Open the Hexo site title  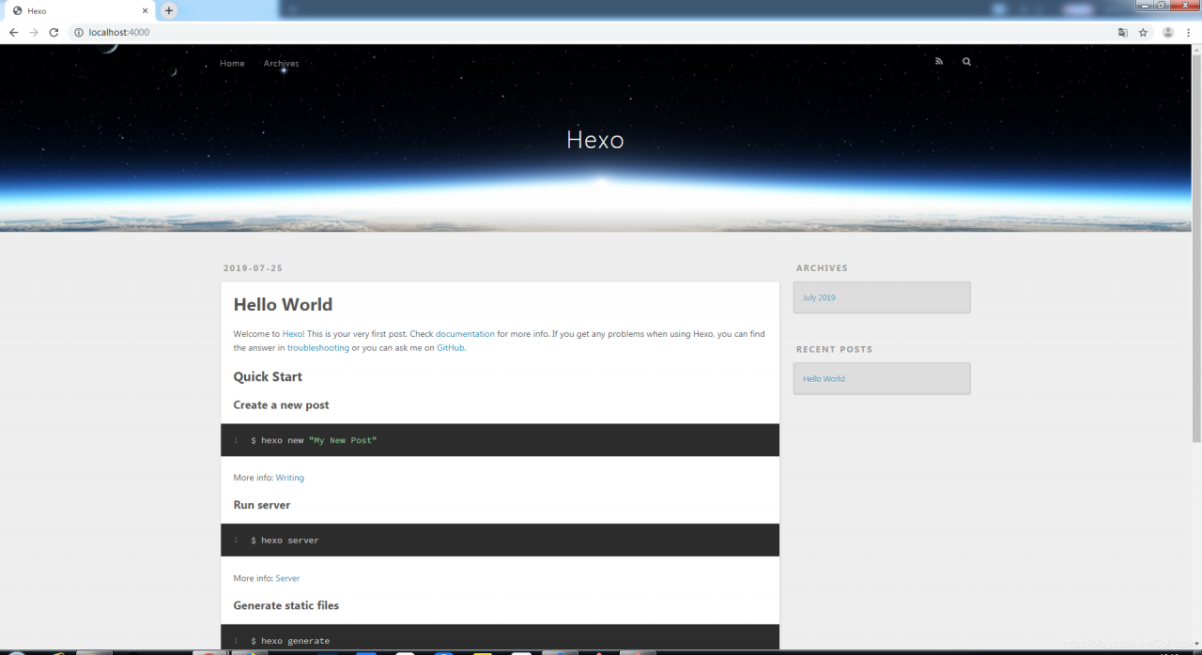(595, 140)
